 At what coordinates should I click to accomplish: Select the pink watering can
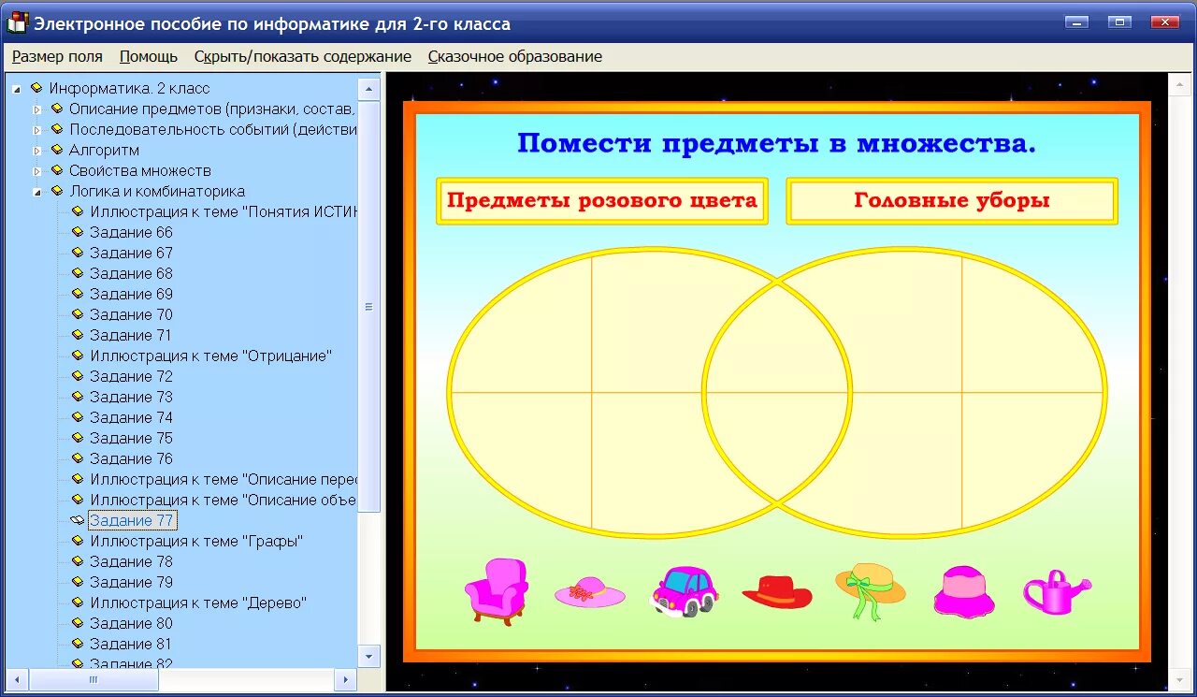pyautogui.click(x=1057, y=592)
